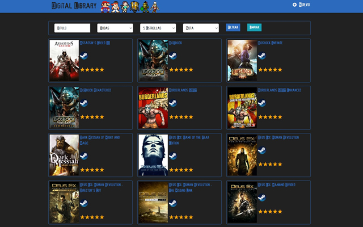Click Steam icon on Borderlands GOTY Enhanced card

coord(262,103)
